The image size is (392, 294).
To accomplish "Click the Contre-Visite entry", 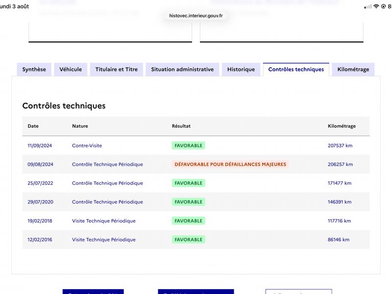I will pos(87,146).
